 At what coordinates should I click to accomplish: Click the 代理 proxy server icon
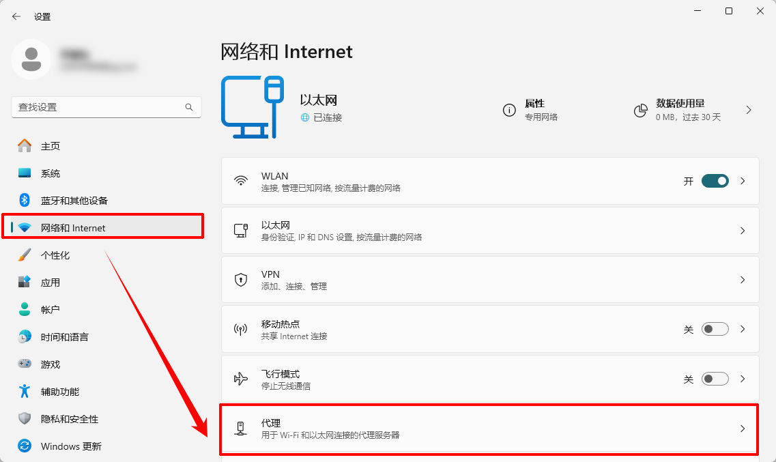pyautogui.click(x=241, y=429)
